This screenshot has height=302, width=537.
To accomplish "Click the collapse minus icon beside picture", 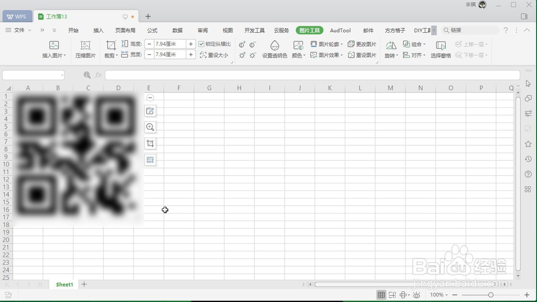I will point(150,98).
